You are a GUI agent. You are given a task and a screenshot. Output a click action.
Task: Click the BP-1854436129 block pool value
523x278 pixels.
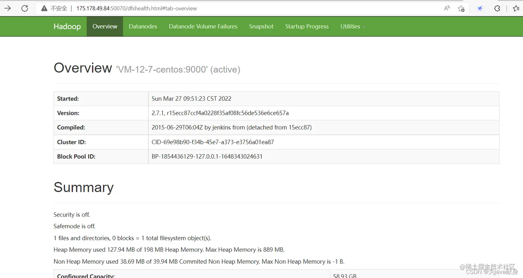(x=207, y=157)
